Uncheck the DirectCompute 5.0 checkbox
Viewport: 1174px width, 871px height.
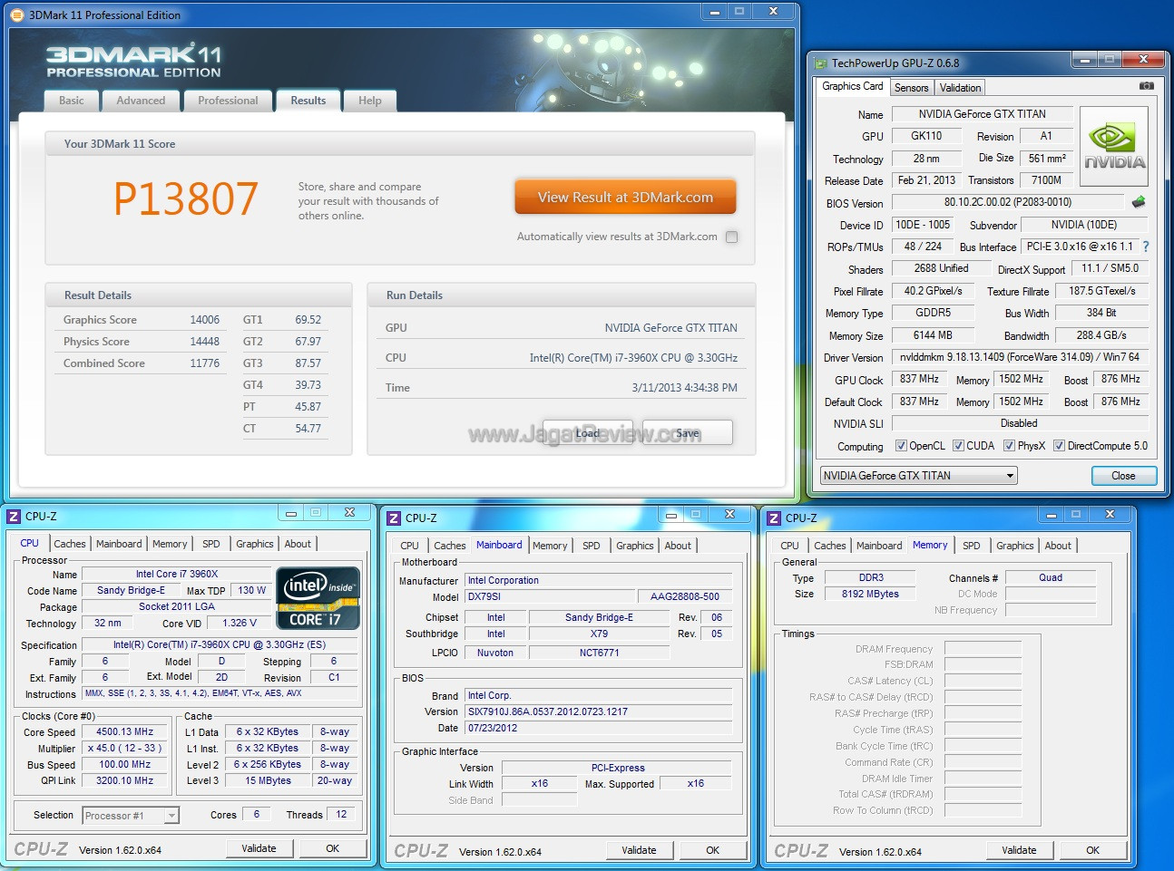point(1059,446)
